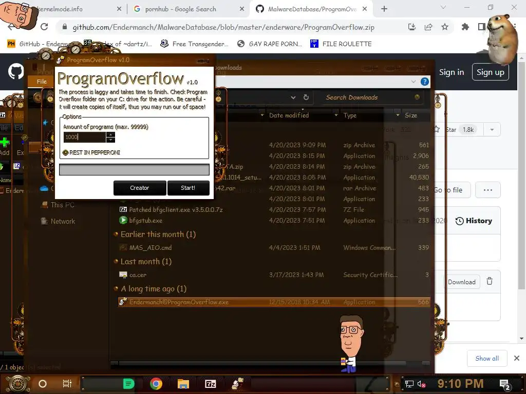This screenshot has height=394, width=526.
Task: Click the Chrome address bar URL
Action: (223, 27)
